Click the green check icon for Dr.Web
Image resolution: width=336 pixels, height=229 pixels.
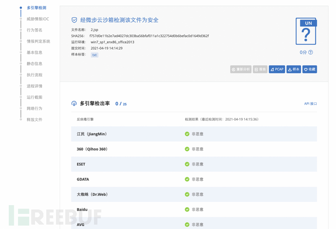coord(187,194)
